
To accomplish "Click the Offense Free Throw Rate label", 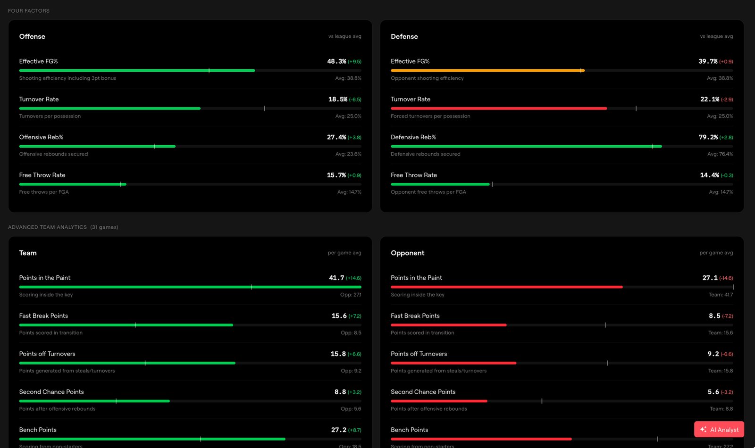I will pos(42,175).
